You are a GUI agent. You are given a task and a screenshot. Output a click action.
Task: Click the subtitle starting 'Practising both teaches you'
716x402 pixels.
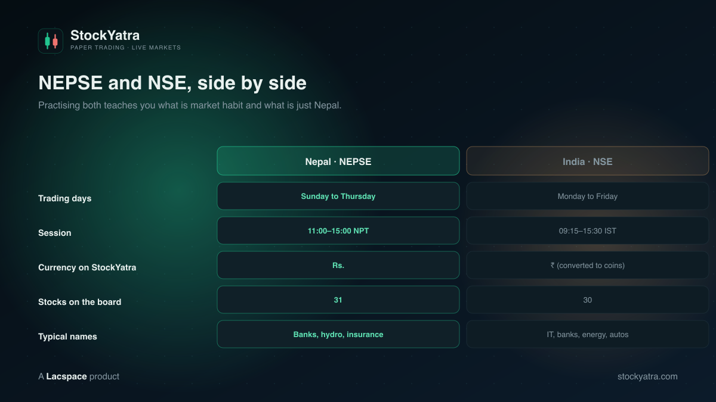pyautogui.click(x=190, y=105)
